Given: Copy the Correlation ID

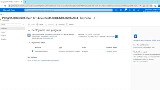Looking at the screenshot, I should (x=116, y=36).
